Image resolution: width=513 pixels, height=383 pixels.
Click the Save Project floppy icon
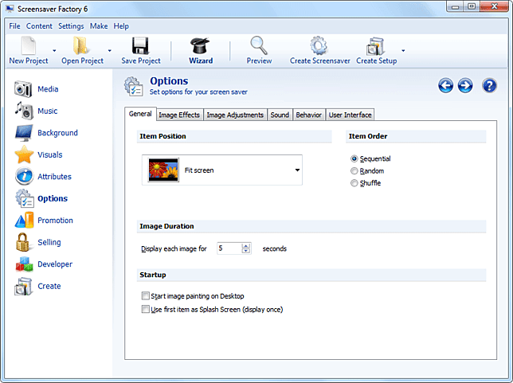click(x=140, y=46)
